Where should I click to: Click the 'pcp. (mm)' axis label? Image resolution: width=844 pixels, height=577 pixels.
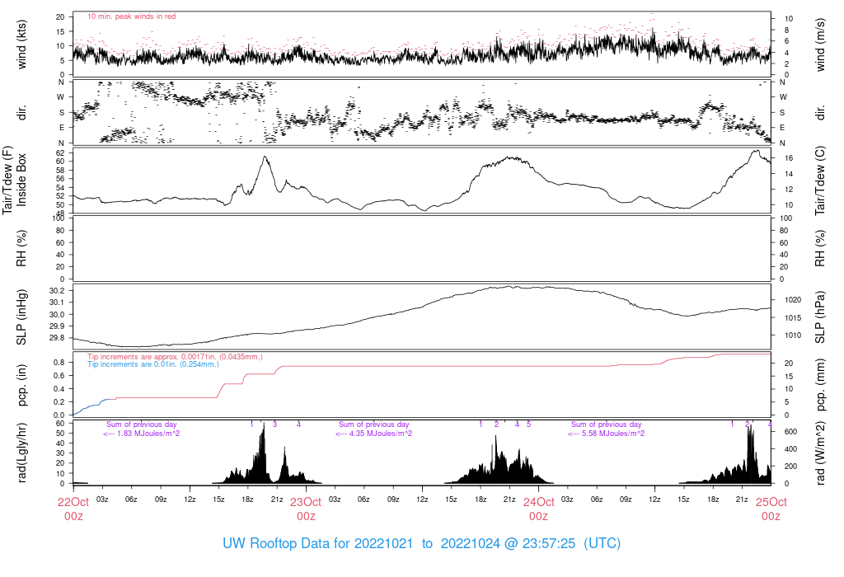click(x=820, y=386)
